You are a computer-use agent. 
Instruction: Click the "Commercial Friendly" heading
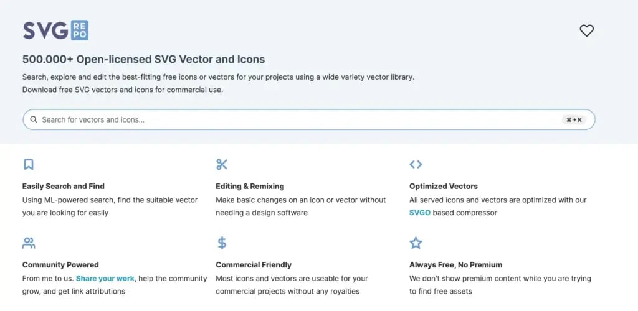tap(254, 264)
